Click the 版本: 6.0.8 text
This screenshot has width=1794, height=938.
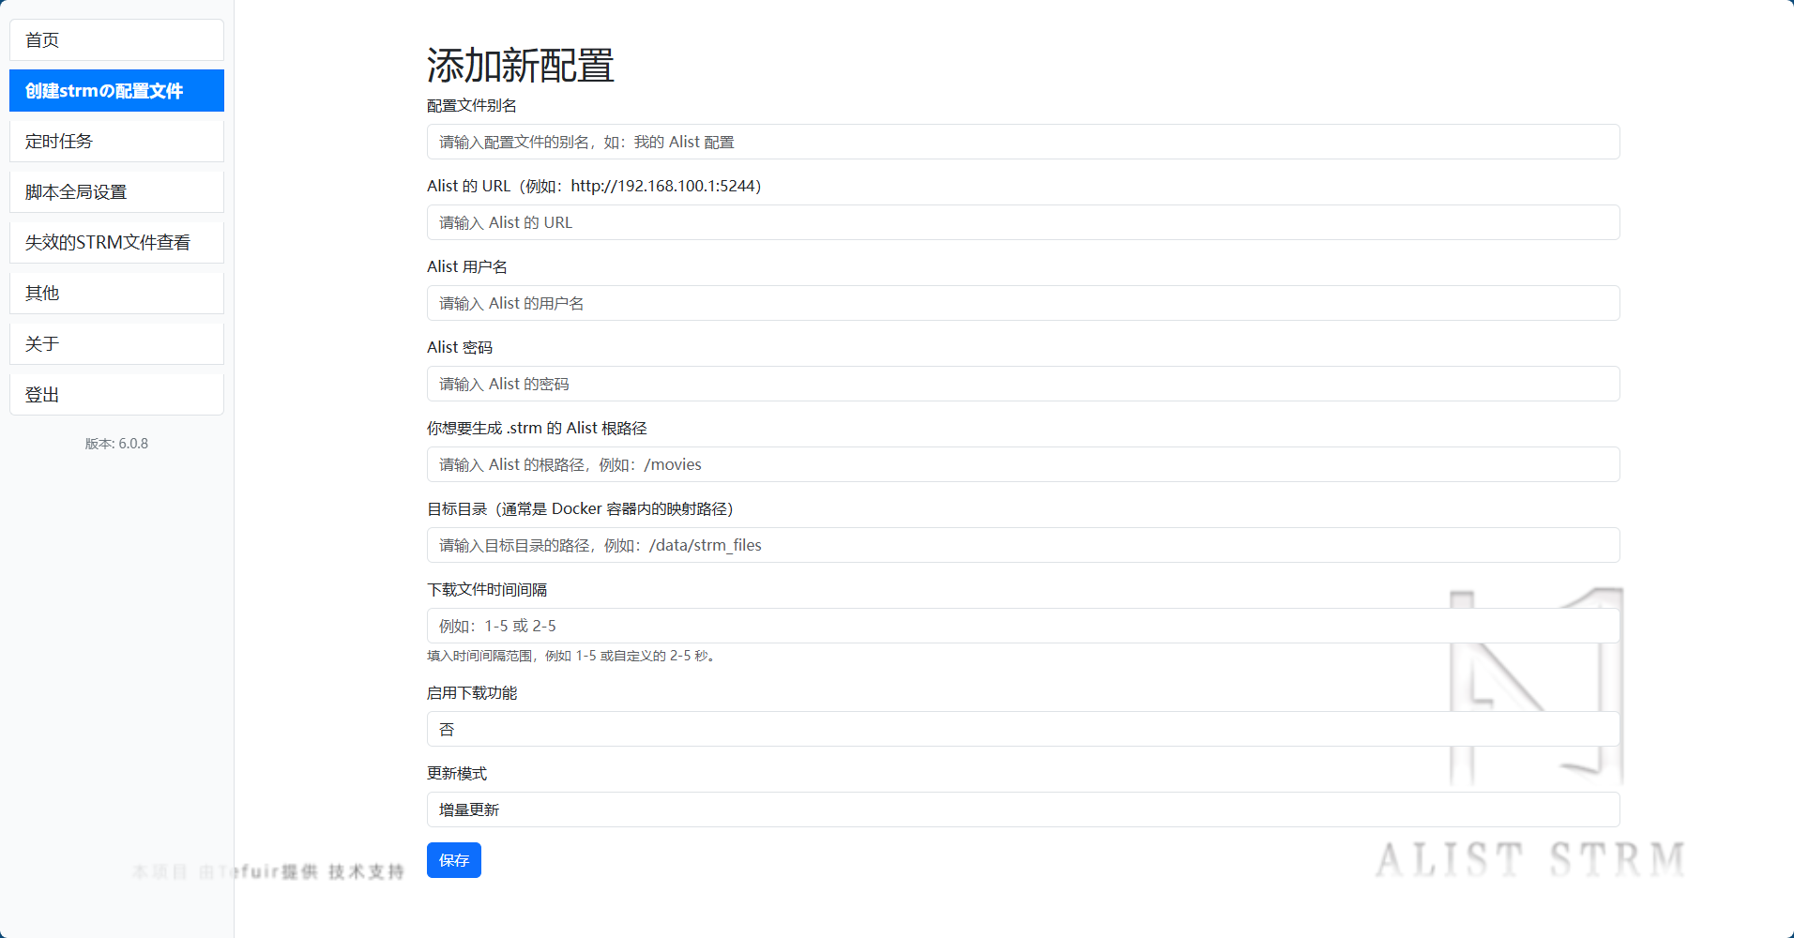[x=116, y=444]
